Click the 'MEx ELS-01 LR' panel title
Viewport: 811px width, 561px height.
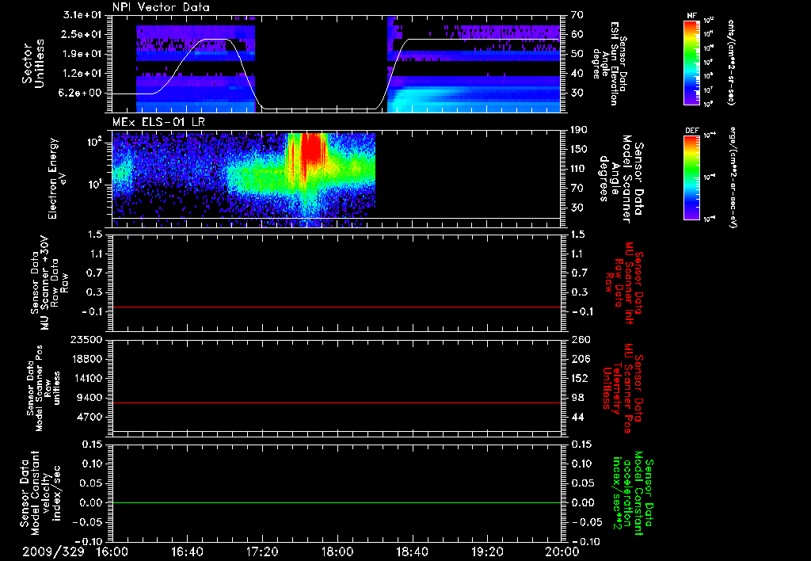pos(158,123)
